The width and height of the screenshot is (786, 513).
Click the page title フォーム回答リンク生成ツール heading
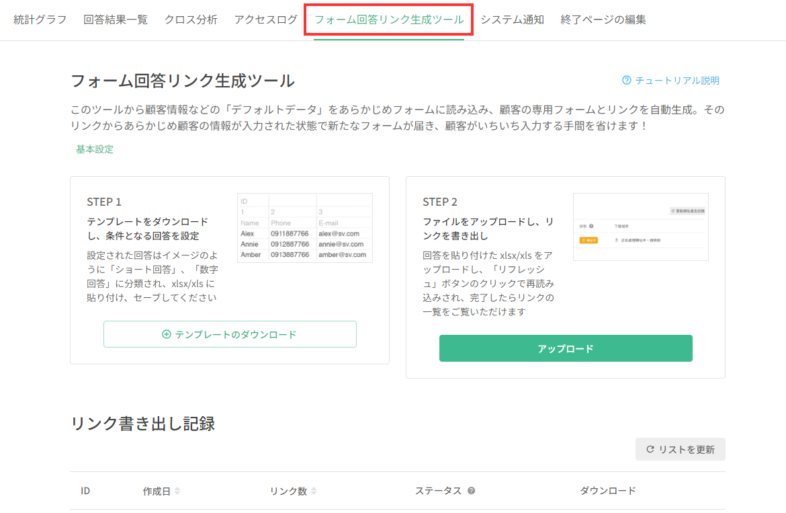(183, 81)
